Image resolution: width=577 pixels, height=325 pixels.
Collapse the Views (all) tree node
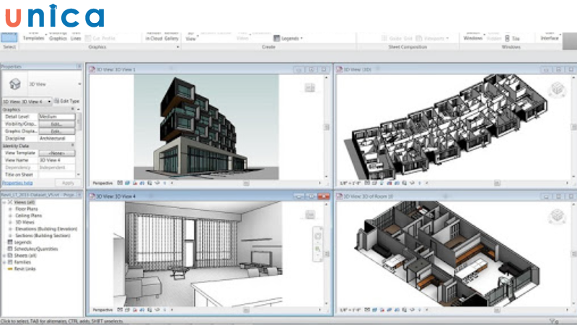(4, 203)
